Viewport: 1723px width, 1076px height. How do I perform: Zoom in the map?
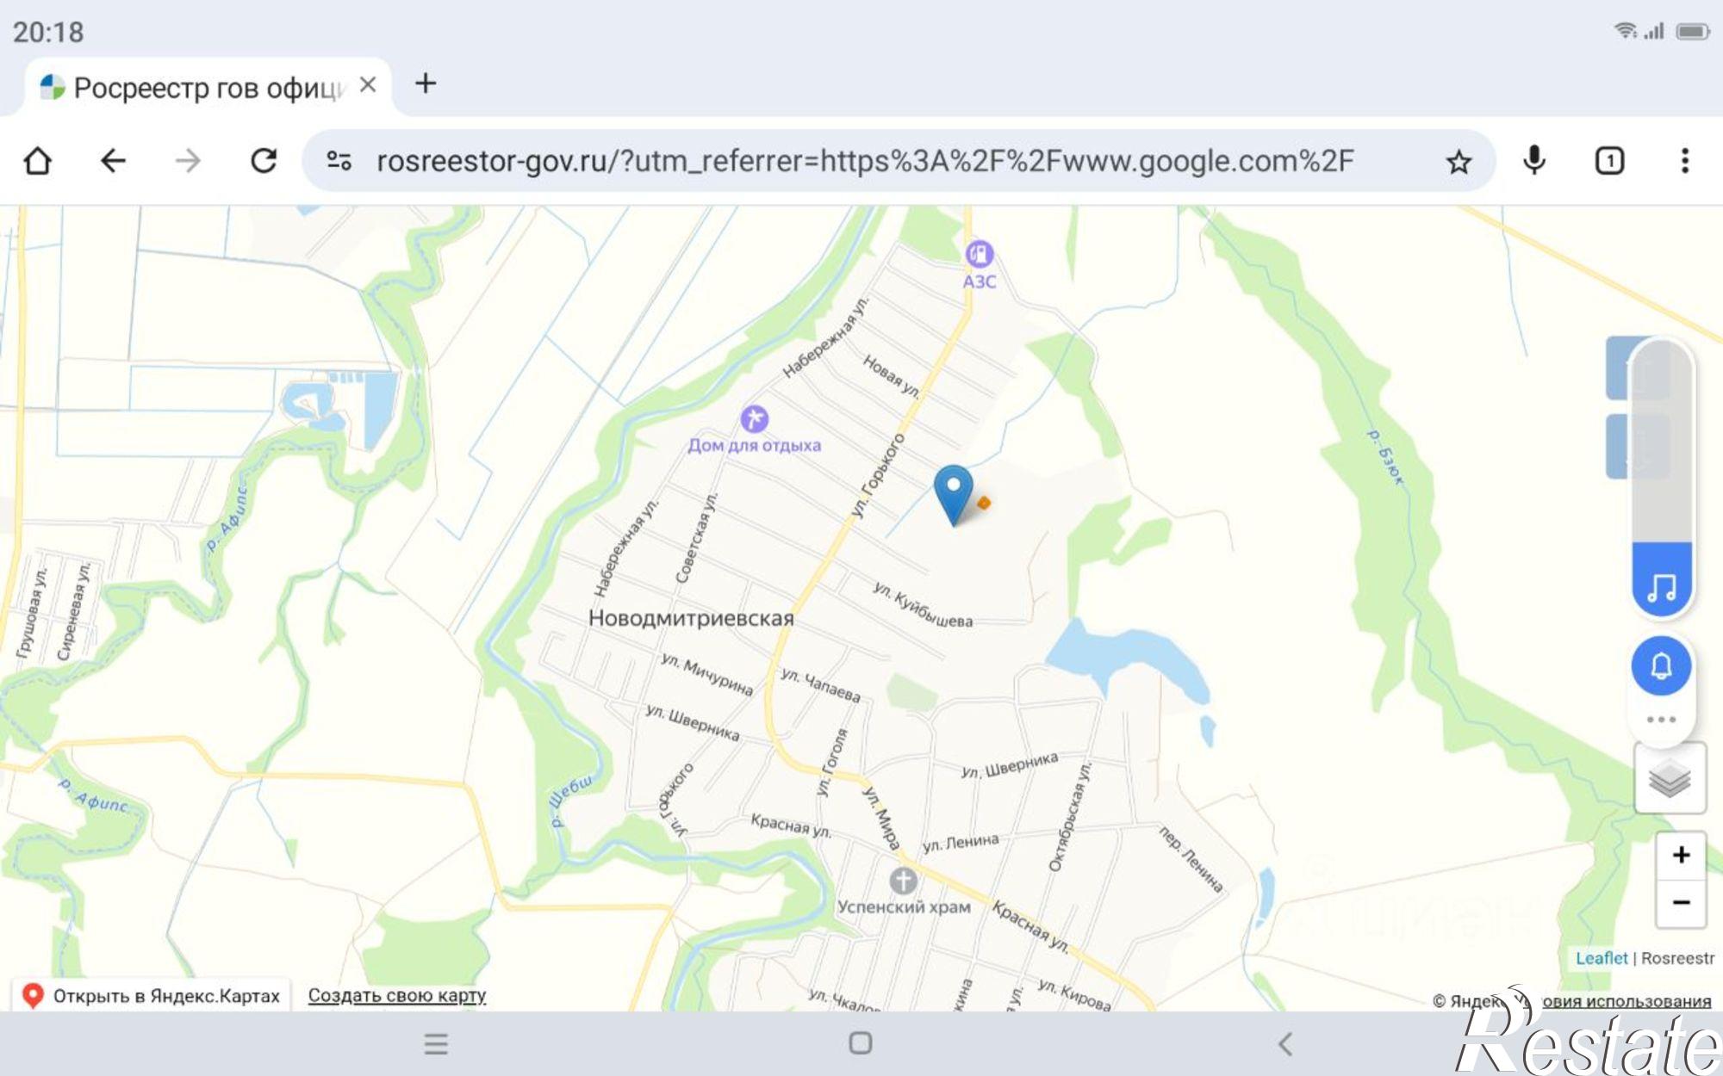tap(1681, 855)
